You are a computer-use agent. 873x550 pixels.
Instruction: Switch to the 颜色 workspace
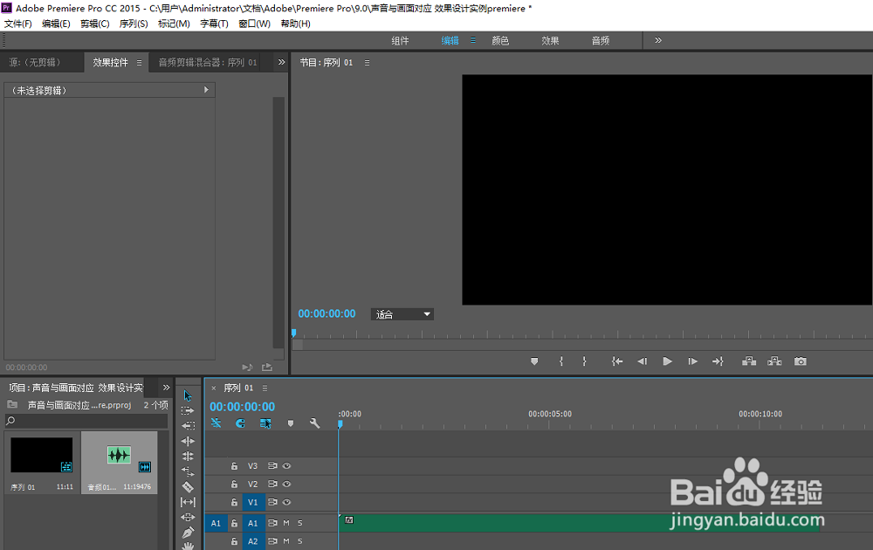[x=500, y=41]
